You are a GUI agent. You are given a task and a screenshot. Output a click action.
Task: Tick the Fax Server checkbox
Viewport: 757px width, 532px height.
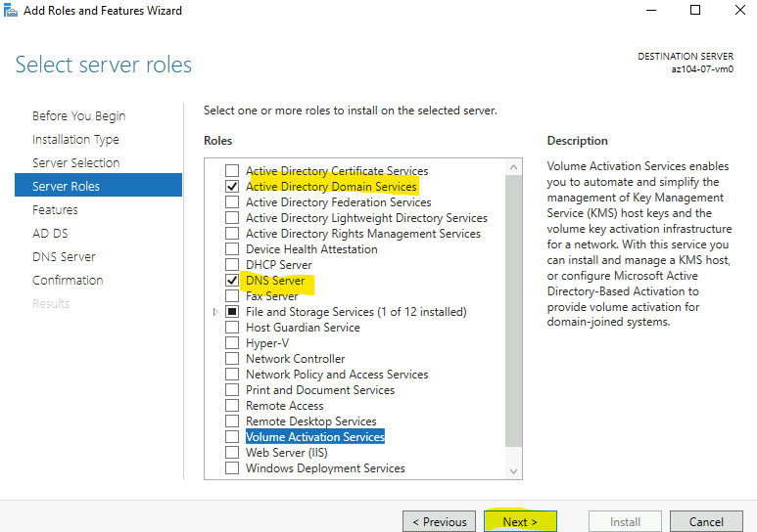pyautogui.click(x=232, y=295)
